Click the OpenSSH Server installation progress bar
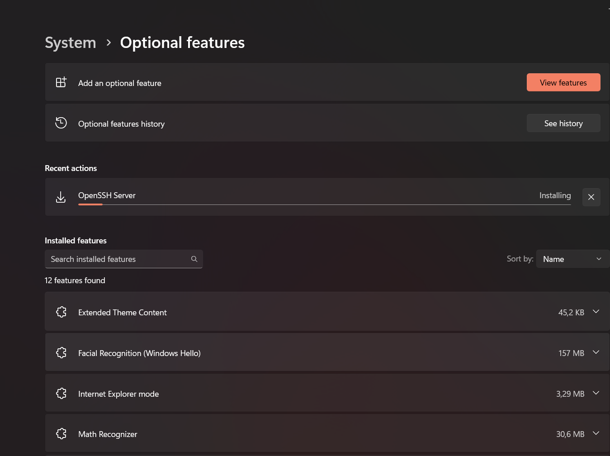The image size is (610, 456). [324, 204]
